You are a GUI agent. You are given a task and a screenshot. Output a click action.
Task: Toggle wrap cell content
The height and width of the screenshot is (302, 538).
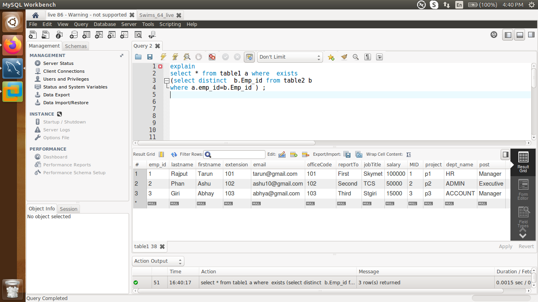(408, 155)
